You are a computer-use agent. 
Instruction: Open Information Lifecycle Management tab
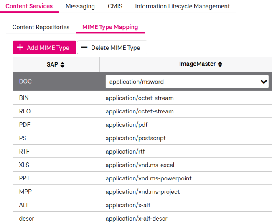[182, 6]
